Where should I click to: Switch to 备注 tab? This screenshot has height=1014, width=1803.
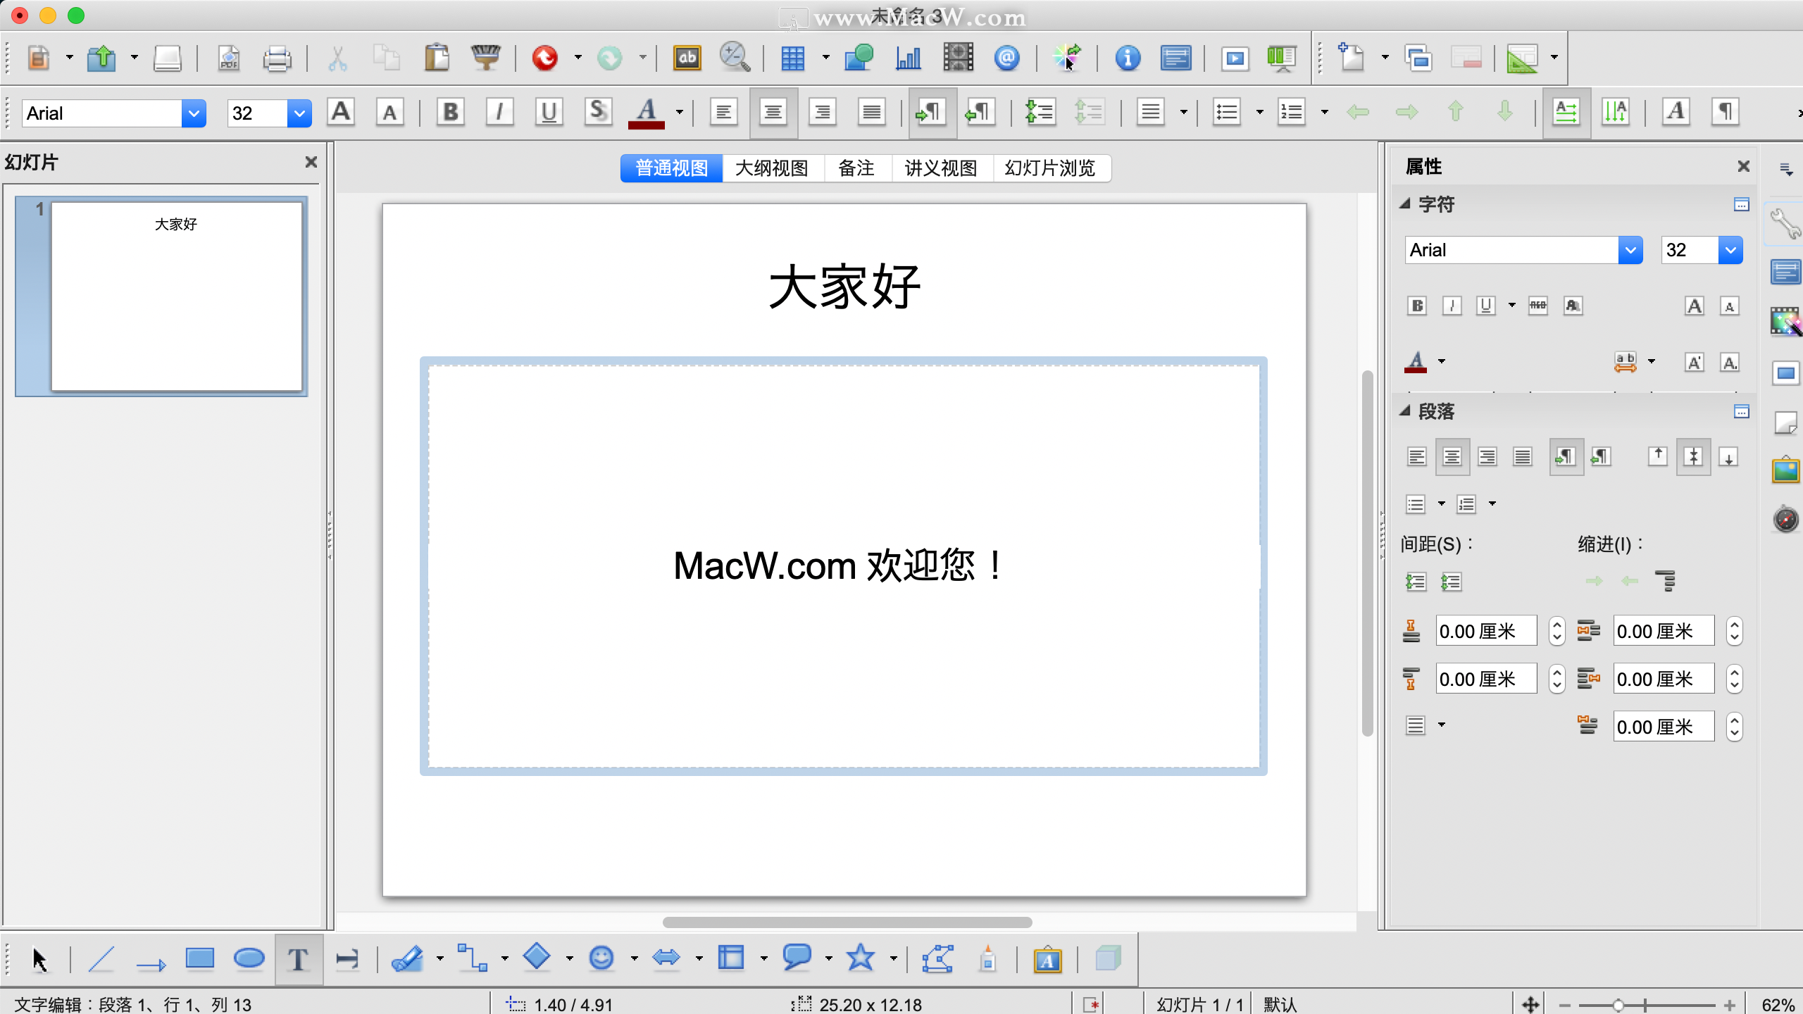[856, 168]
